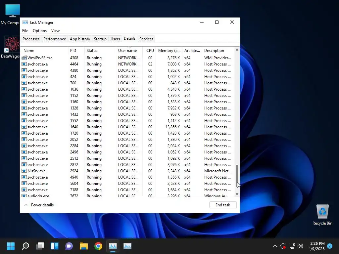Image resolution: width=339 pixels, height=254 pixels.
Task: Open the Options menu
Action: [x=40, y=31]
